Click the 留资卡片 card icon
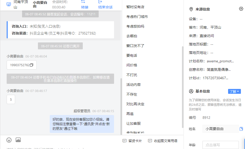This screenshot has height=149, width=245. [x=125, y=141]
